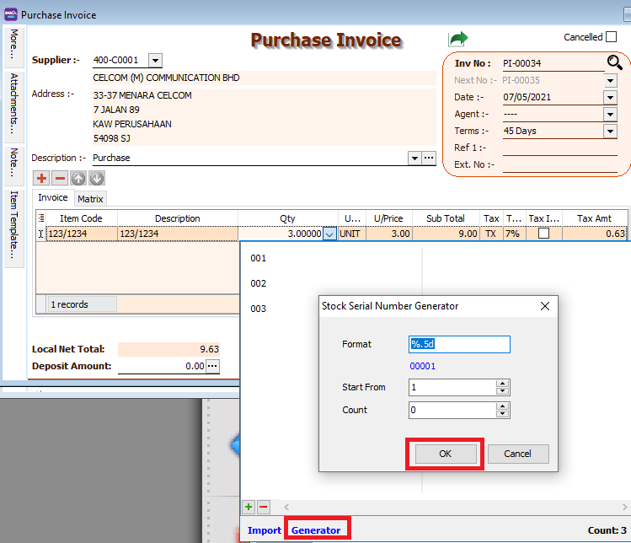This screenshot has height=543, width=631.
Task: Click the green forward arrow icon
Action: tap(457, 39)
